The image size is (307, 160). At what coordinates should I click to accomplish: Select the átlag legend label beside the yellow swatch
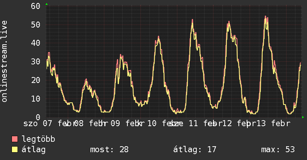click(34, 150)
